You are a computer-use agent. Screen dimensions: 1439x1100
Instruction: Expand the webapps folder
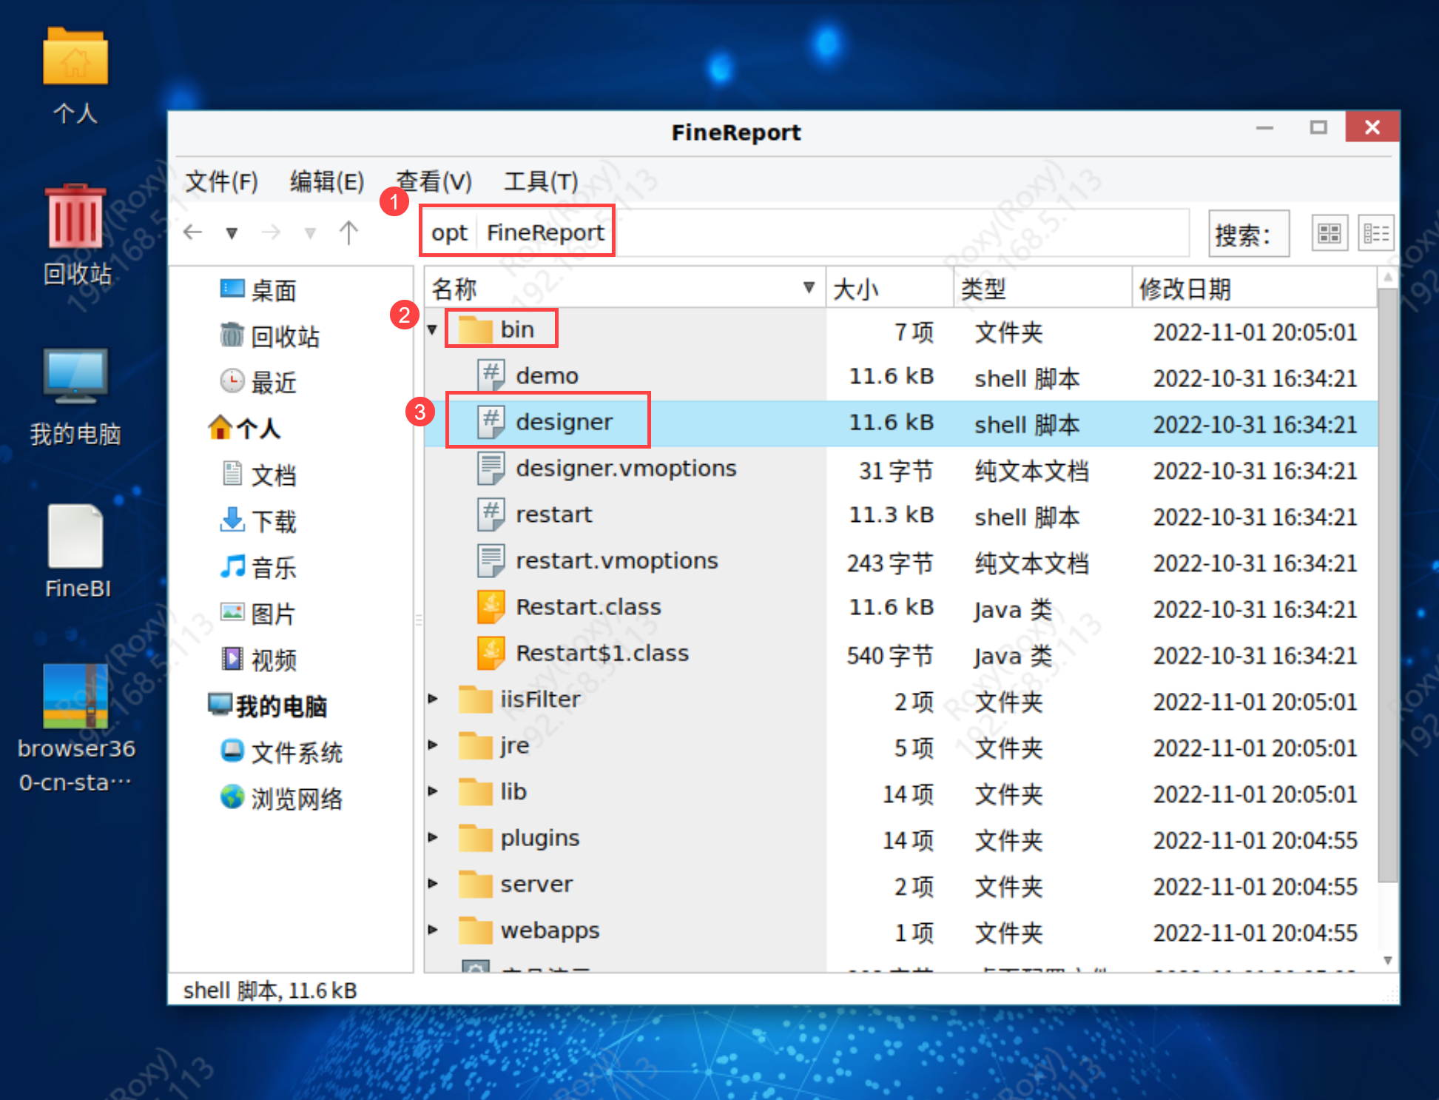[x=433, y=931]
